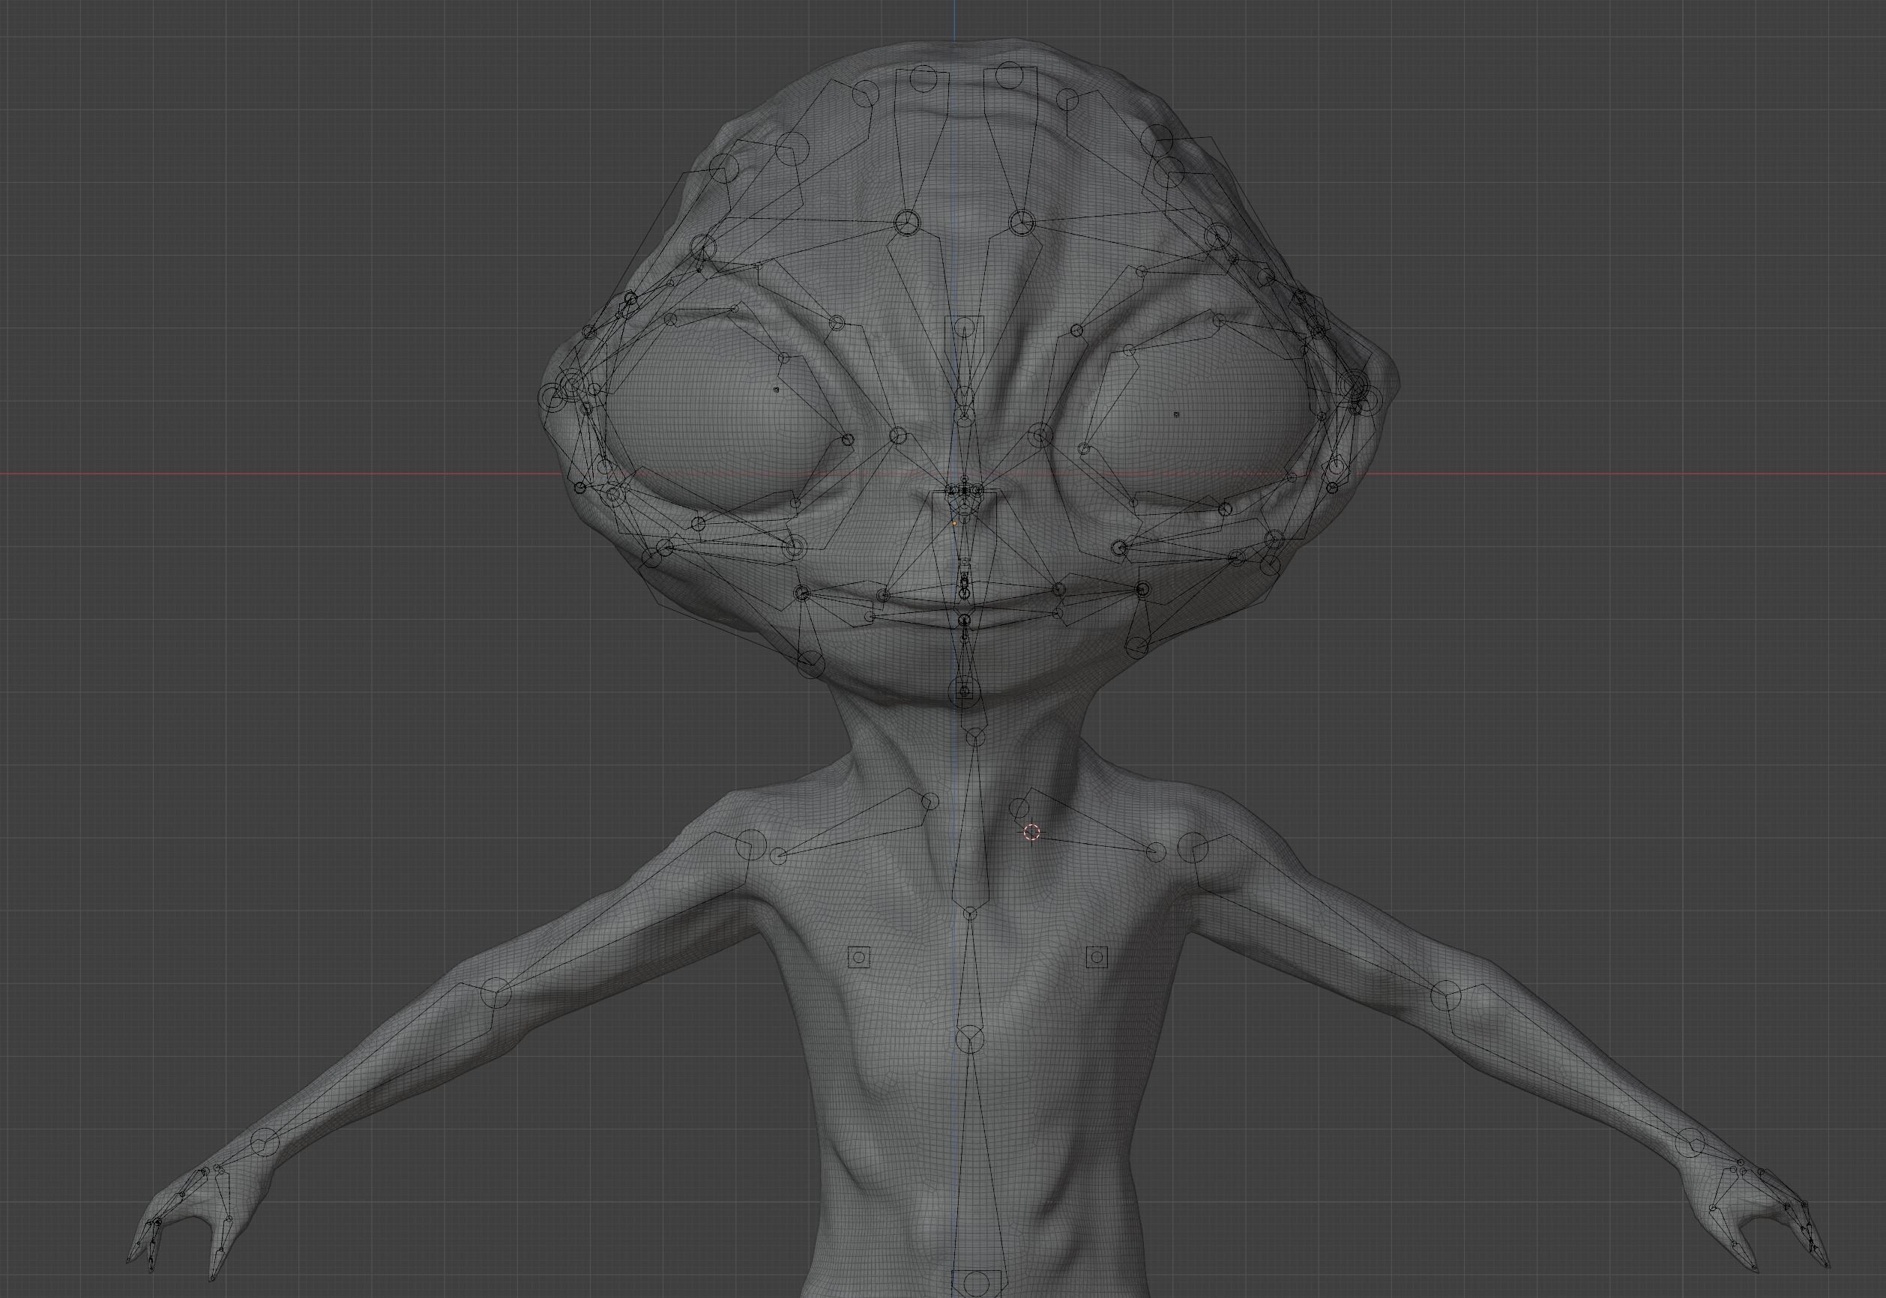
Task: Select inner corner joint of view-right eye
Action: (x=1083, y=449)
